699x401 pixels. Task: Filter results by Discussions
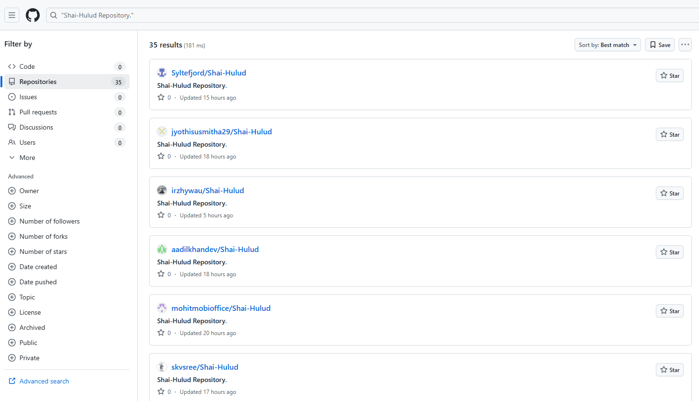(x=67, y=127)
